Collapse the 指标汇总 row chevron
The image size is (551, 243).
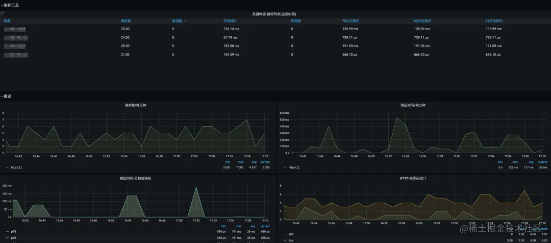(2, 5)
